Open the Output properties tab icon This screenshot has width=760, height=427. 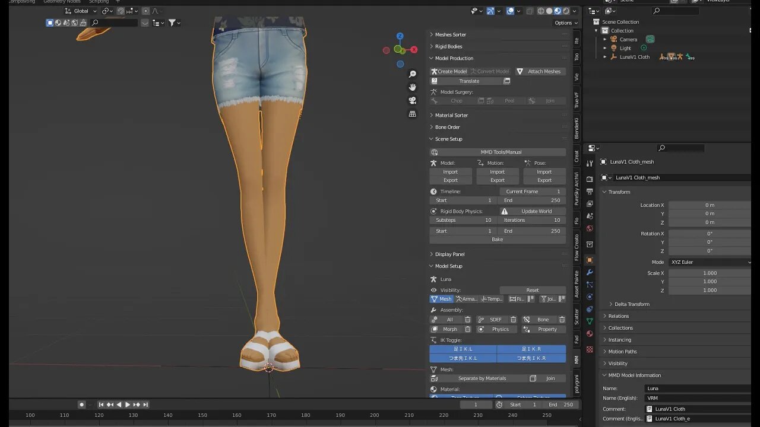pyautogui.click(x=590, y=192)
